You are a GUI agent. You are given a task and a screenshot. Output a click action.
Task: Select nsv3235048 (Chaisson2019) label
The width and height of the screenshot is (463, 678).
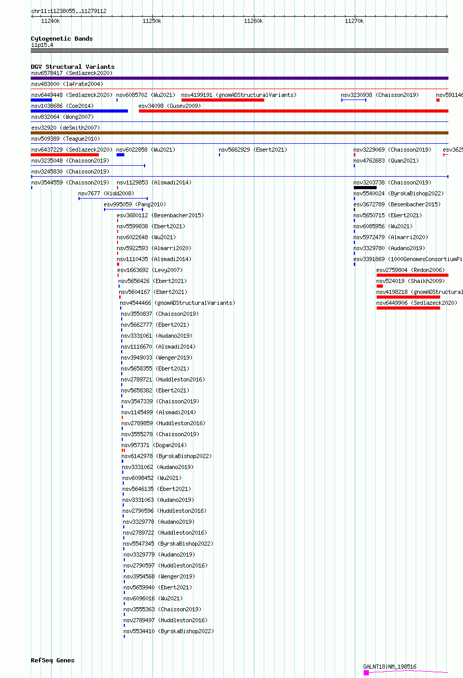(x=70, y=161)
